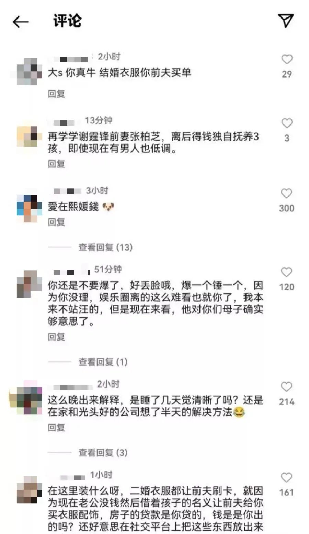Reply to the 你还是不要爆了 comment
This screenshot has width=309, height=534.
pyautogui.click(x=56, y=337)
